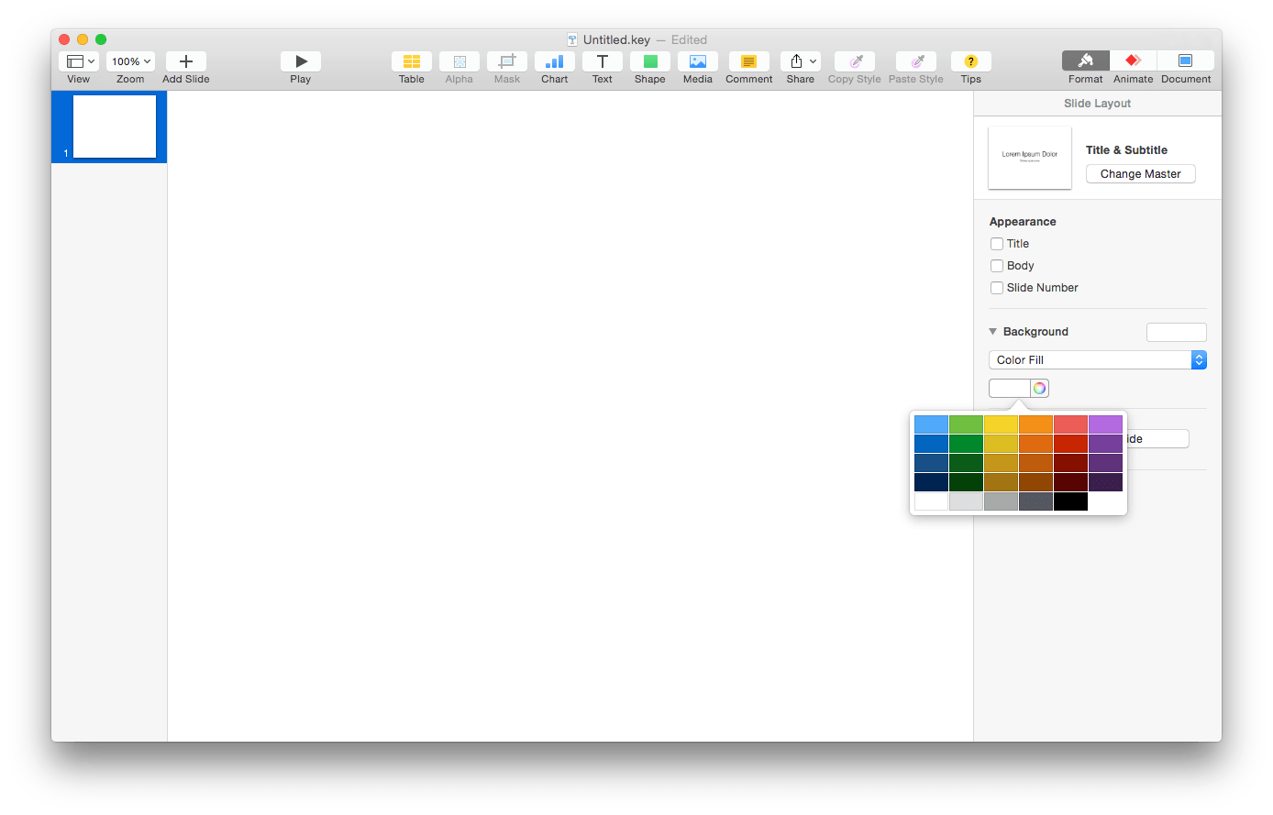Switch to the Animate inspector
This screenshot has height=815, width=1273.
(1133, 61)
